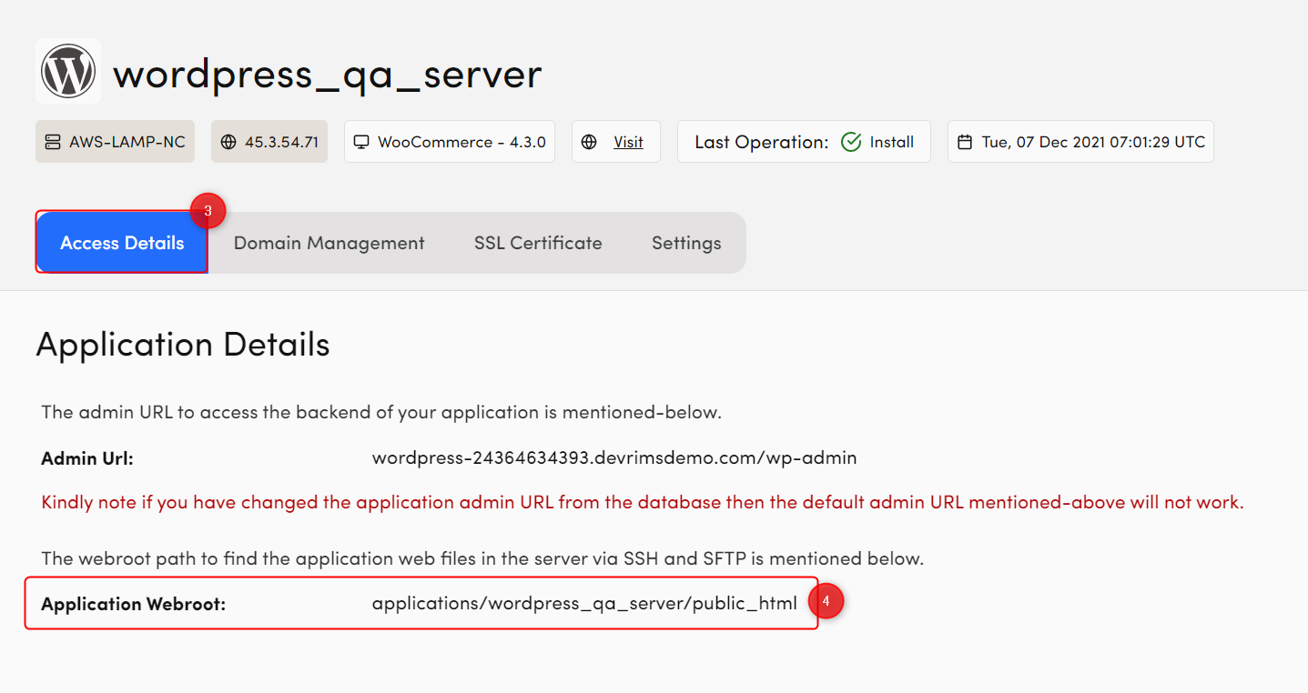Click the globe icon next to Visit

[589, 142]
